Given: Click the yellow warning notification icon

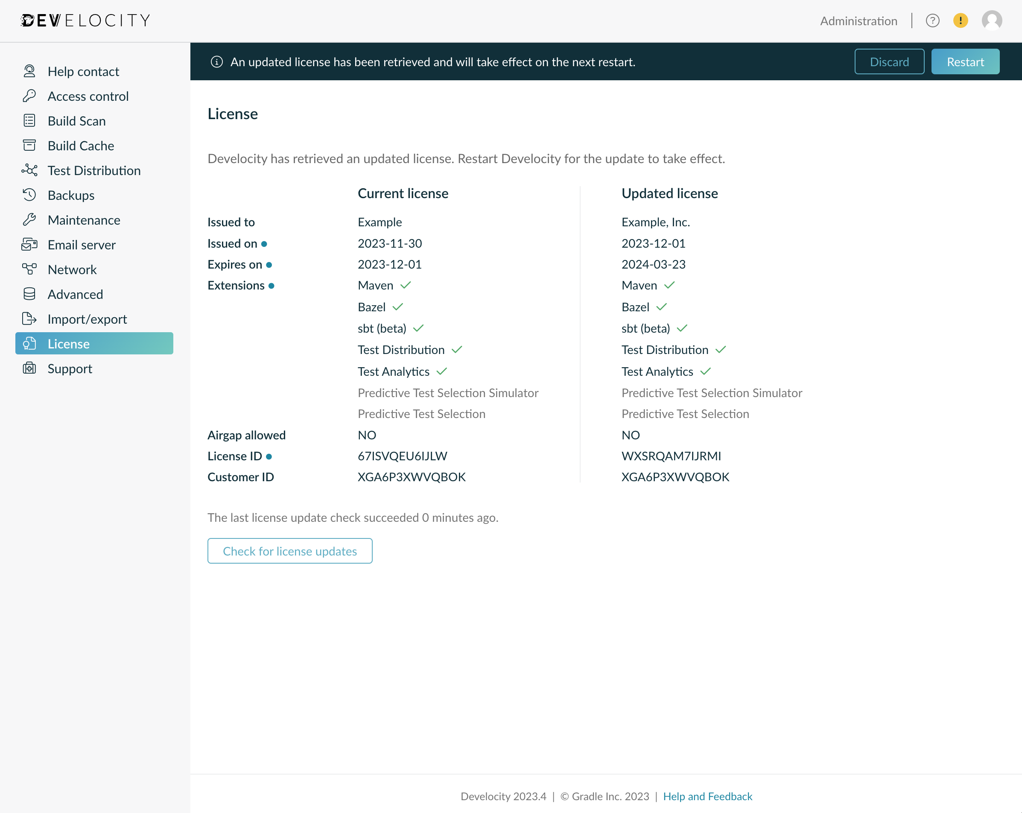Looking at the screenshot, I should [x=961, y=20].
